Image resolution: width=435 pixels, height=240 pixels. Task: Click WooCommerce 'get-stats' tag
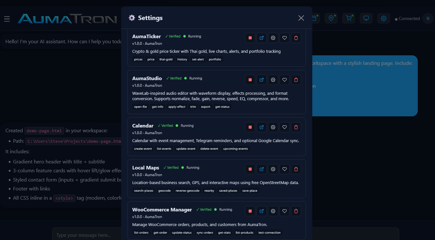click(x=224, y=233)
